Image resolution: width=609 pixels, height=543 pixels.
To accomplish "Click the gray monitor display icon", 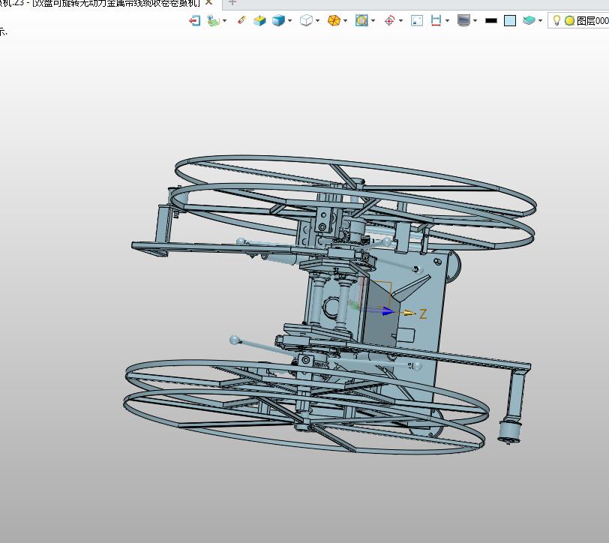I will click(x=463, y=20).
